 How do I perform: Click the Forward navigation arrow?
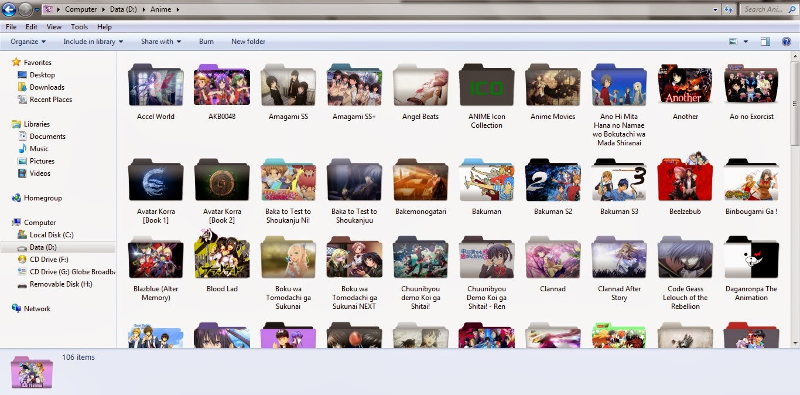pos(25,9)
